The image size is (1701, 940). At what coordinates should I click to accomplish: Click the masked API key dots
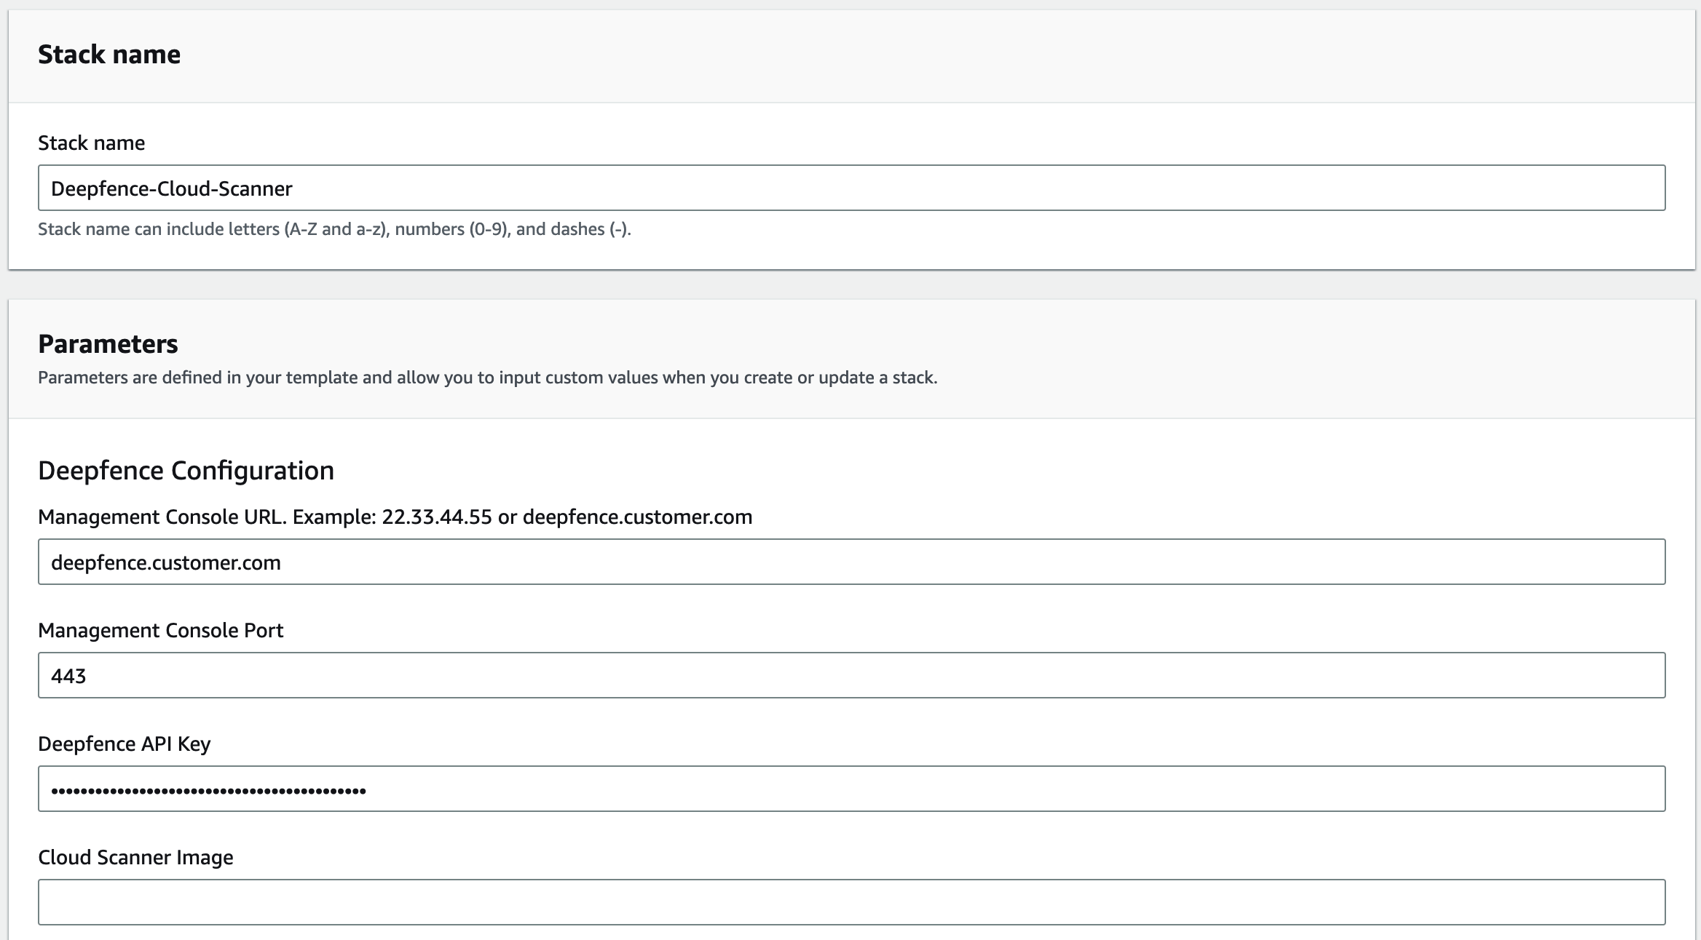208,789
